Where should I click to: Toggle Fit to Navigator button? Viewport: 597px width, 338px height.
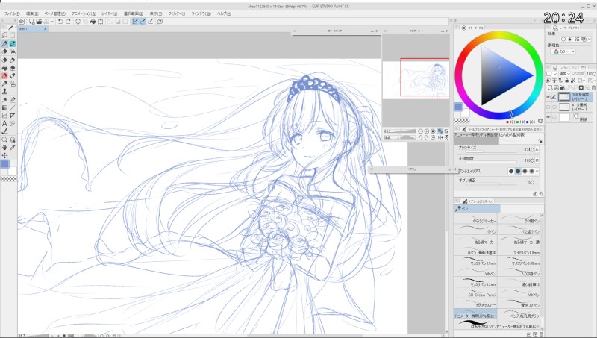click(440, 131)
